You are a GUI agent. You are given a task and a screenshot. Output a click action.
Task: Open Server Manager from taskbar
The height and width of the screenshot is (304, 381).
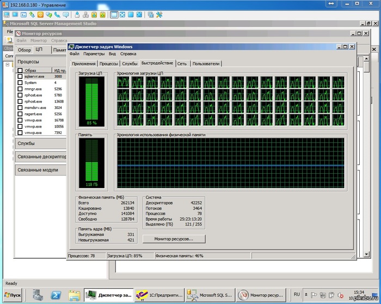pos(38,295)
